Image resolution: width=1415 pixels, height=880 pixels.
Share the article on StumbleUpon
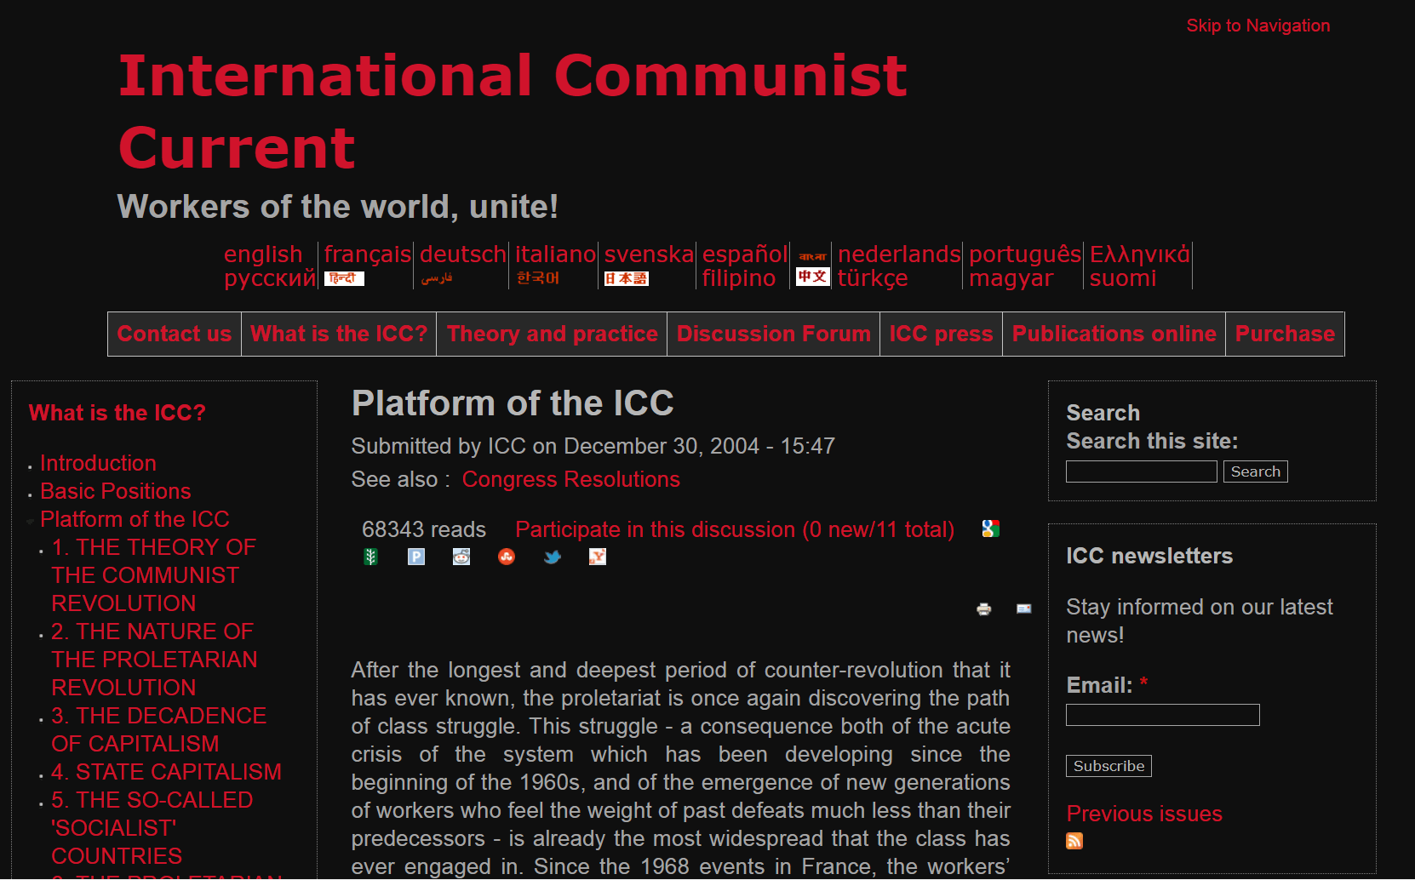click(x=507, y=557)
